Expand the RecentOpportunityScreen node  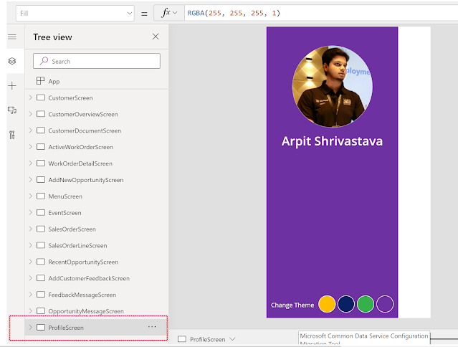(30, 262)
